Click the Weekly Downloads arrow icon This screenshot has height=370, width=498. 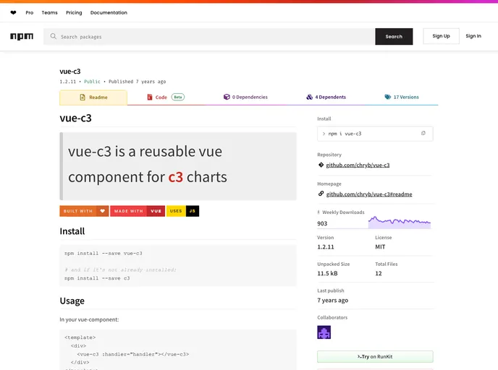click(x=318, y=212)
